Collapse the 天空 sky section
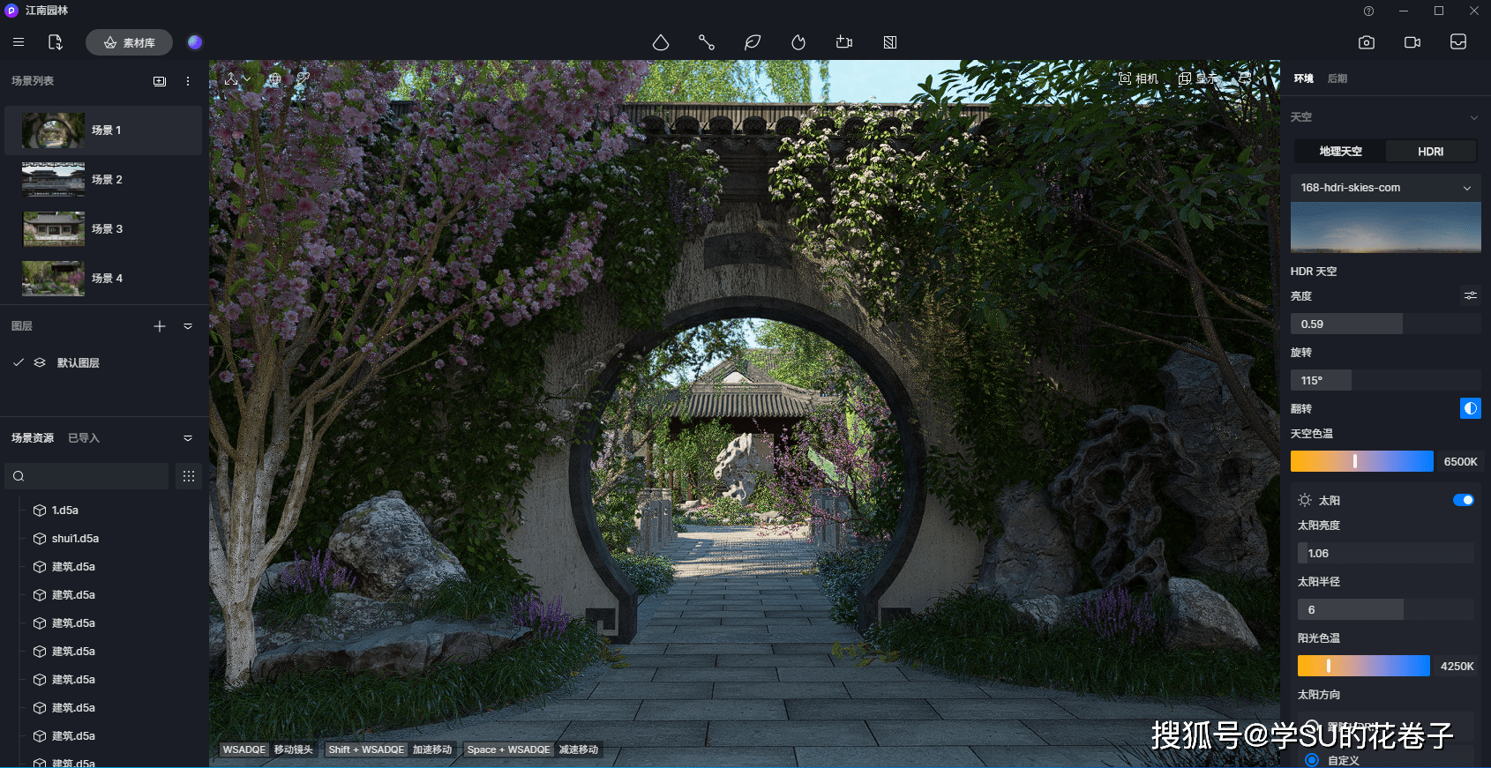The width and height of the screenshot is (1491, 768). [x=1473, y=117]
